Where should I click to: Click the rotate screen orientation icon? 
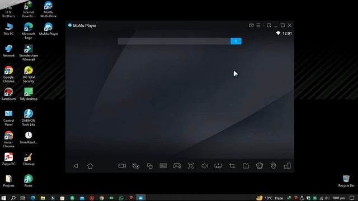287,166
